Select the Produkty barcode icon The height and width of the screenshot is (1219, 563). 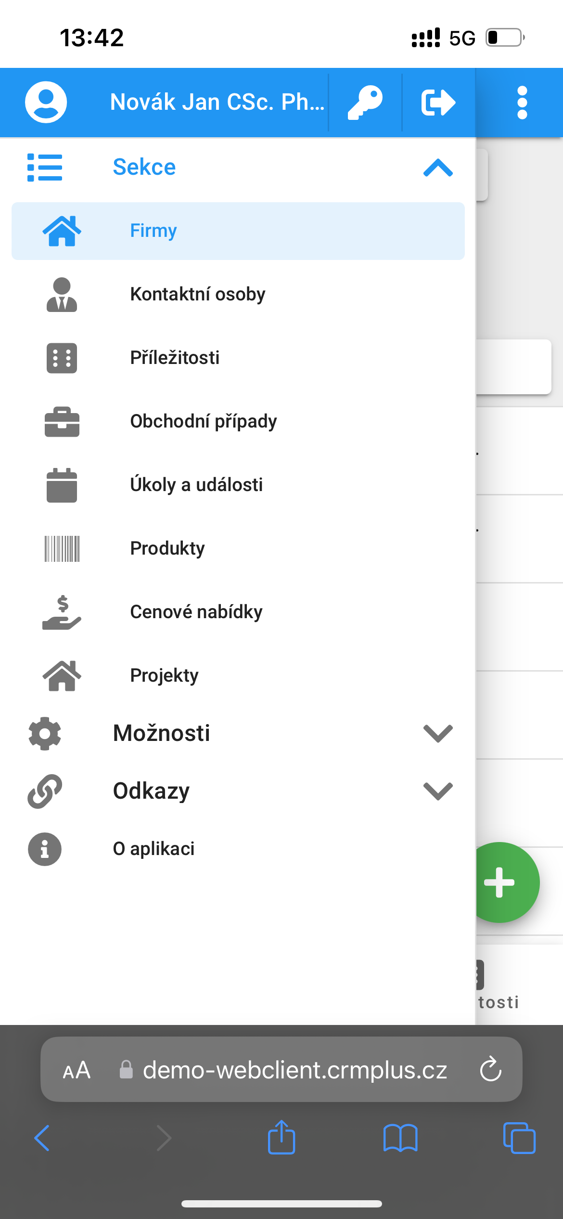(x=62, y=548)
